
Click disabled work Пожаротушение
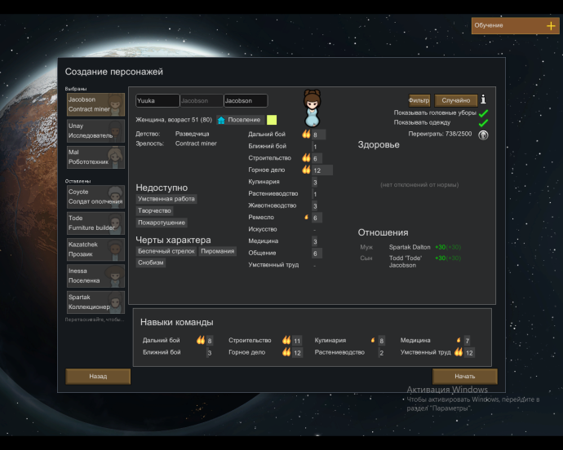click(162, 223)
